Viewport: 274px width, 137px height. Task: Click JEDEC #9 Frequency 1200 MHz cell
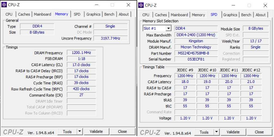coord(185,76)
